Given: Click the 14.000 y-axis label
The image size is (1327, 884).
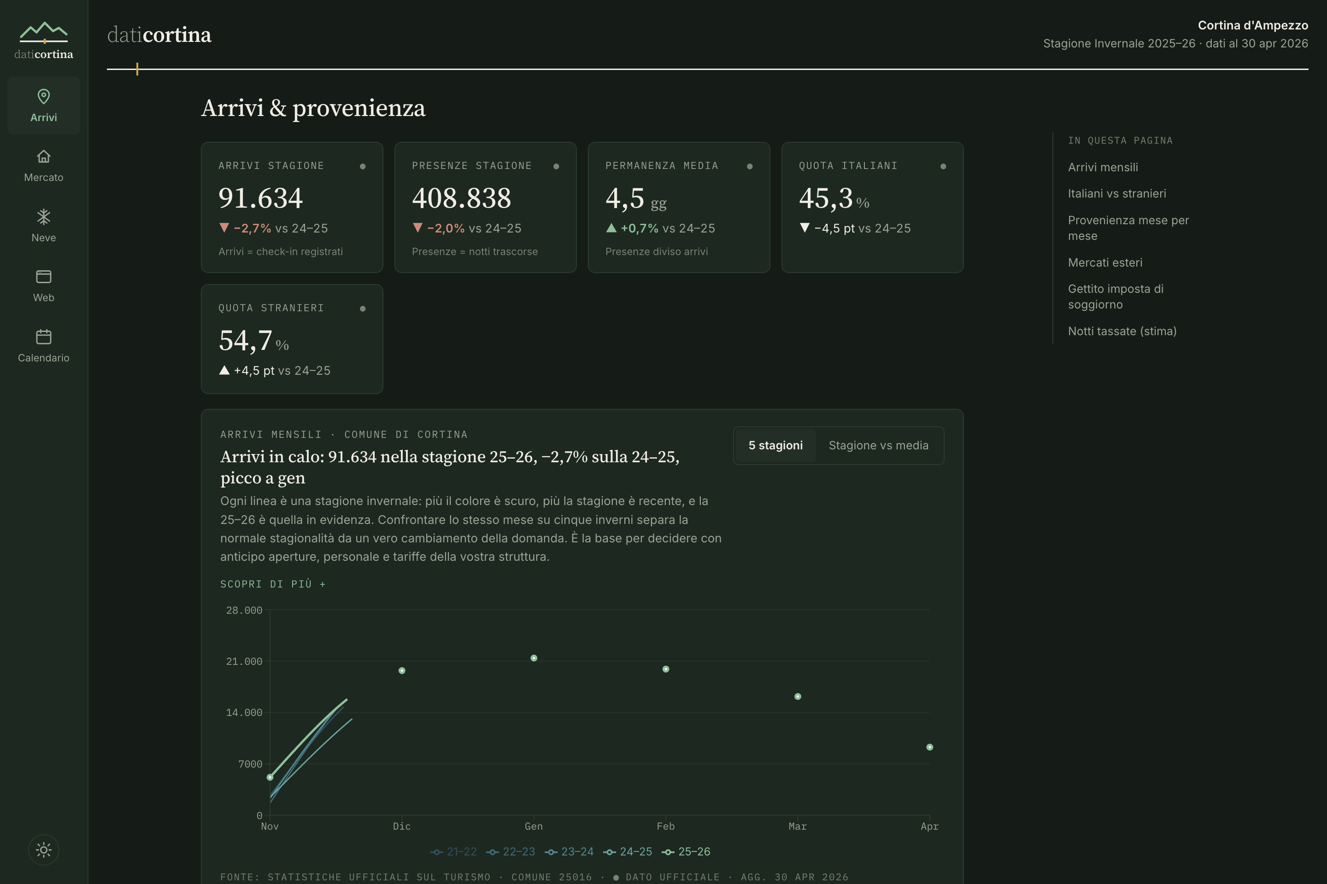Looking at the screenshot, I should (x=244, y=713).
